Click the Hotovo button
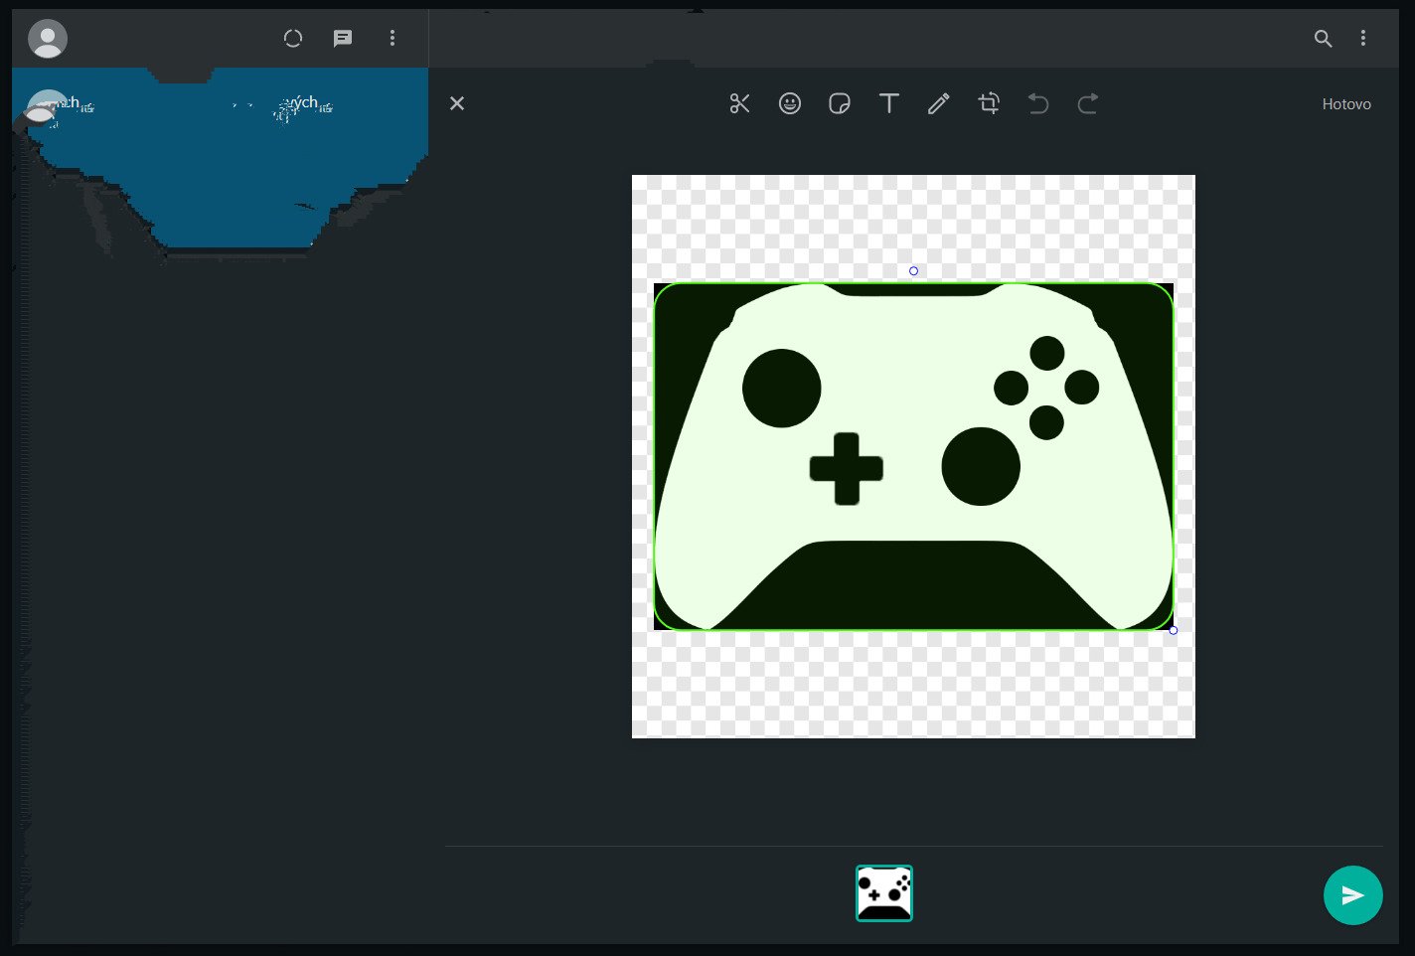 click(x=1346, y=104)
